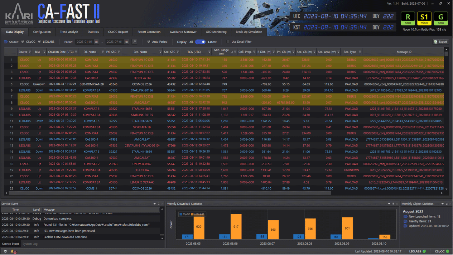Uncheck the LEOLABS source checkbox
Image resolution: width=453 pixels, height=255 pixels.
point(39,42)
